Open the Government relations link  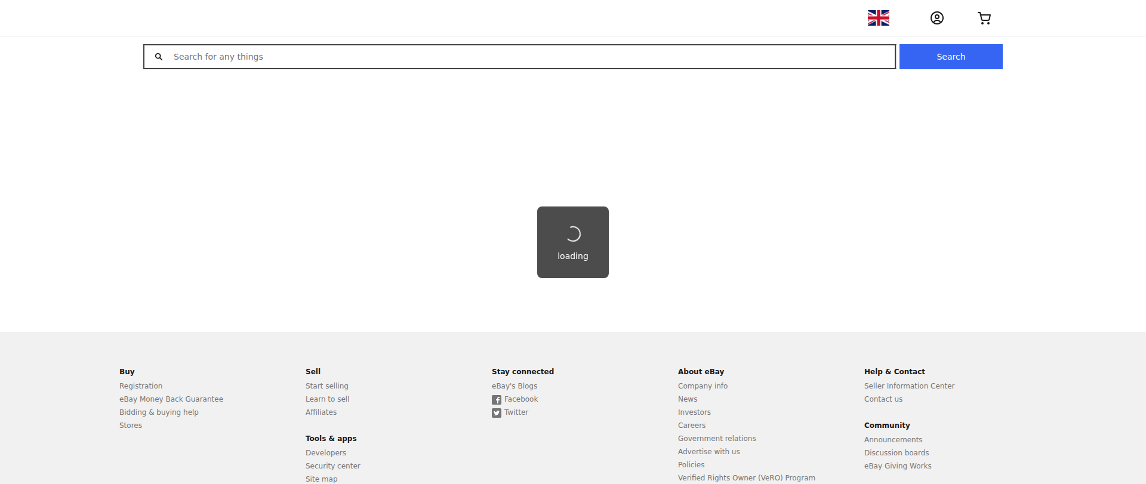point(717,439)
